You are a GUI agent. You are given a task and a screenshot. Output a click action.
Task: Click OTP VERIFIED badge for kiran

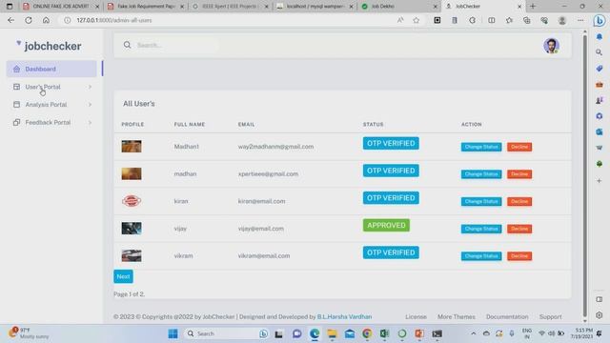(391, 198)
